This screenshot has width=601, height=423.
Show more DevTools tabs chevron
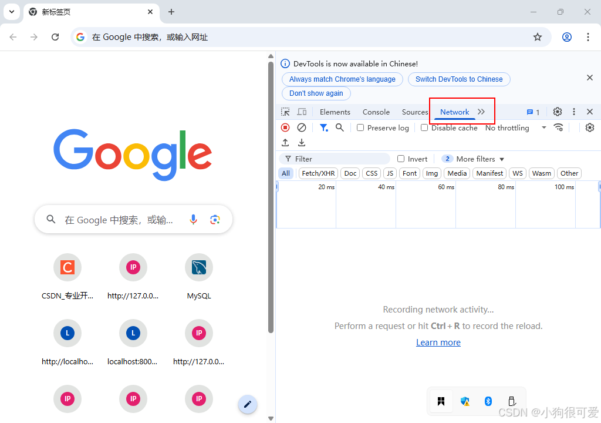pyautogui.click(x=481, y=112)
